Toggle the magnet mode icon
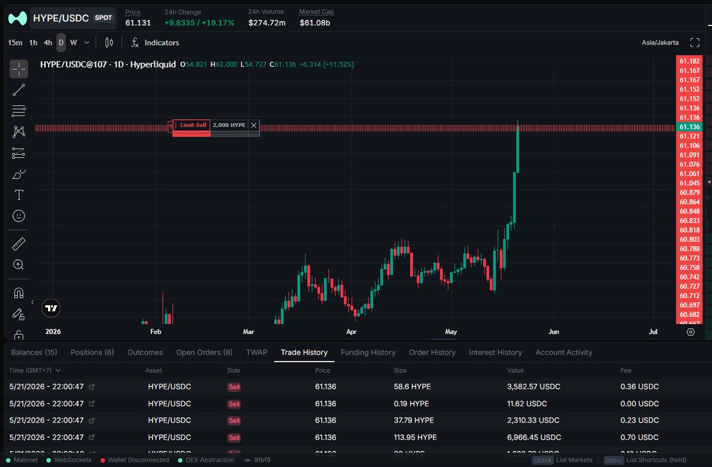This screenshot has width=712, height=467. tap(18, 293)
